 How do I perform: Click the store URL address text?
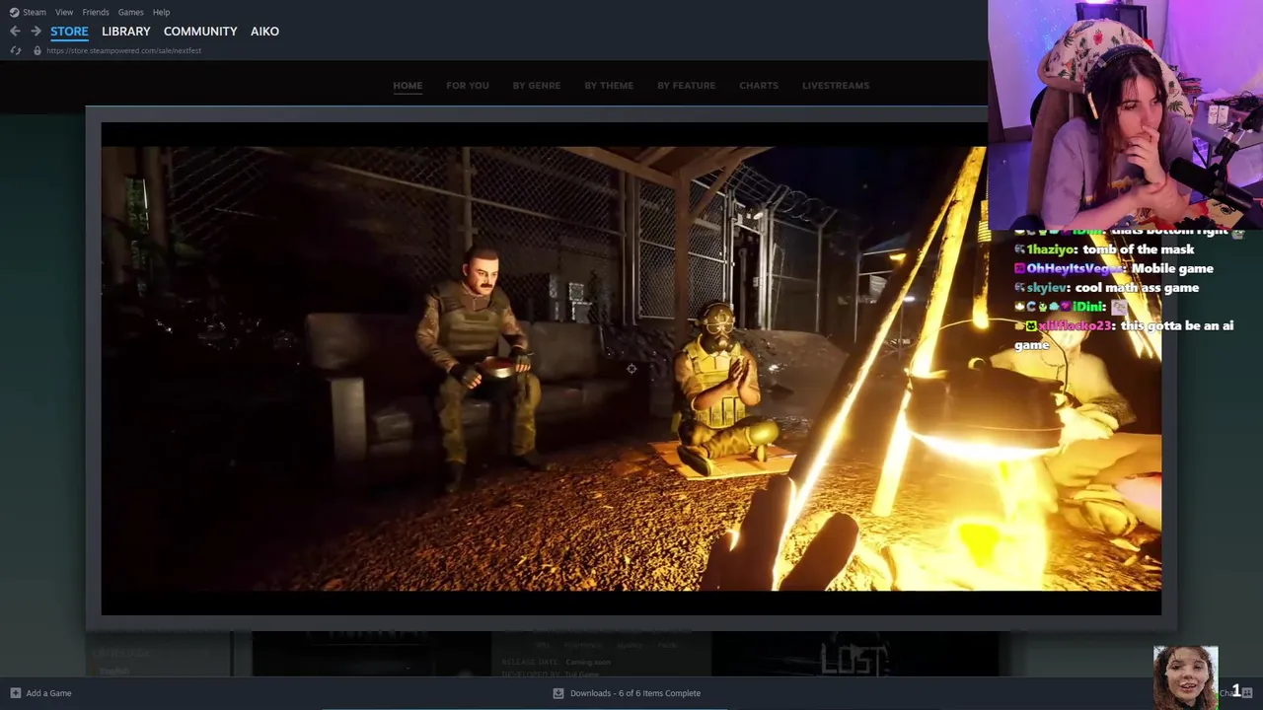point(123,50)
